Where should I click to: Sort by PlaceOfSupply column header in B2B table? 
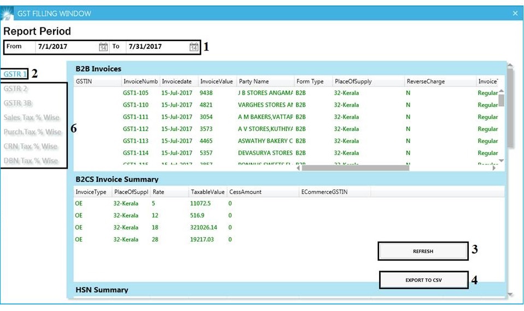(x=369, y=81)
